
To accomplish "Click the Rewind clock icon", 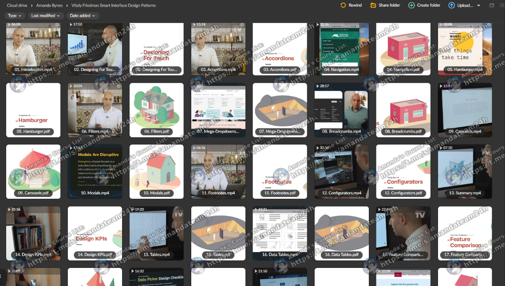I will click(343, 5).
